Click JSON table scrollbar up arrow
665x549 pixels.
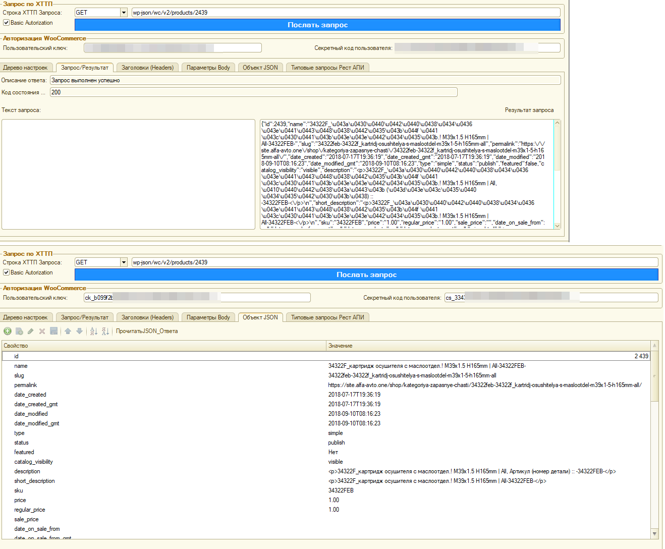click(655, 346)
